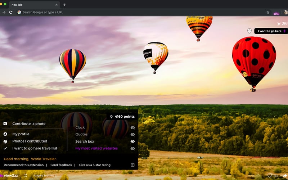
Task: Open Photos I contributed
Action: pyautogui.click(x=30, y=141)
